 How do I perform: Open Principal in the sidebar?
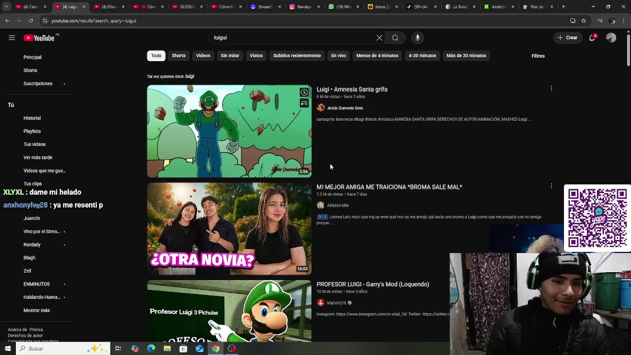coord(33,57)
